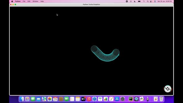Screen dimensions: 183x103
Task: Open date and time notification panel
Action: [165, 1]
